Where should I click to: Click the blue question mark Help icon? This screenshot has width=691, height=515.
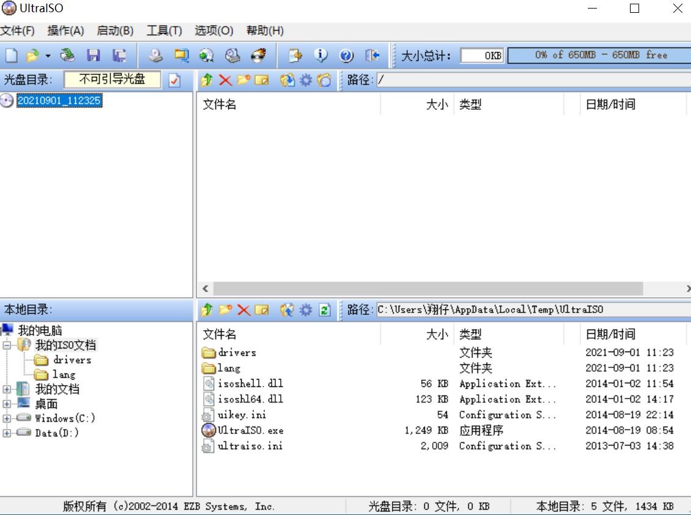(x=347, y=56)
